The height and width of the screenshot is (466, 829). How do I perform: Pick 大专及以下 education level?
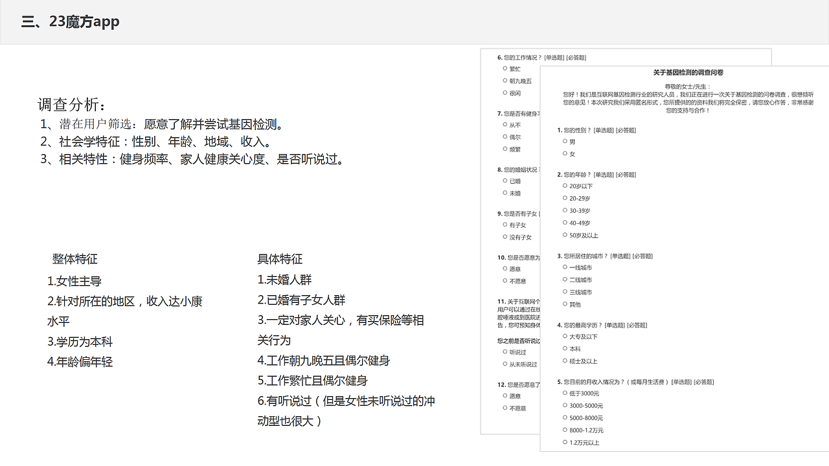click(x=565, y=337)
